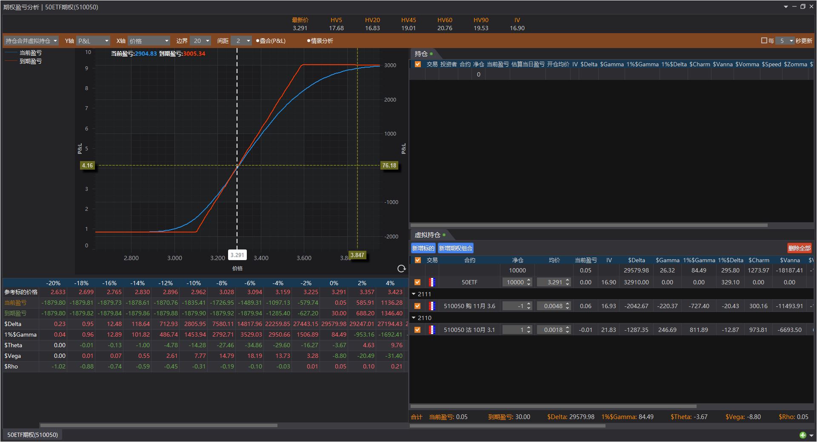Screen dimensions: 817x442
Task: Switch to the 虚拟持仓 tab
Action: pos(428,235)
